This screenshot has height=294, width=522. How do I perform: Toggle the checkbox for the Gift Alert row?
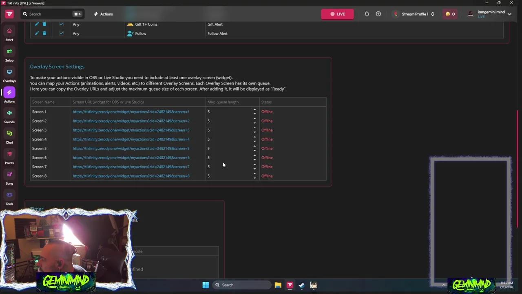(x=61, y=24)
